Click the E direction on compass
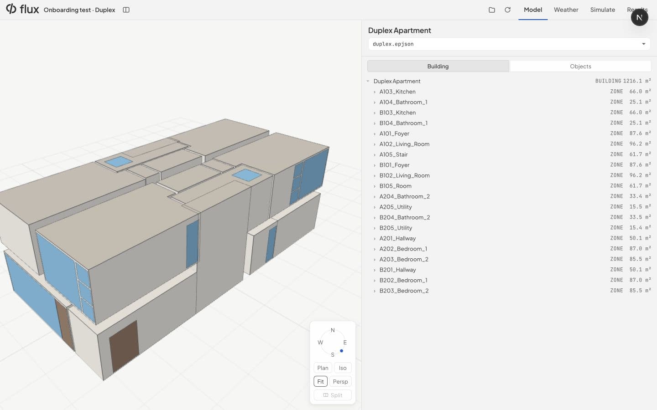Viewport: 657px width, 410px height. click(345, 342)
